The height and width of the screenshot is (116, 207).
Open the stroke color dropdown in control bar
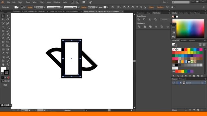tap(25, 7)
